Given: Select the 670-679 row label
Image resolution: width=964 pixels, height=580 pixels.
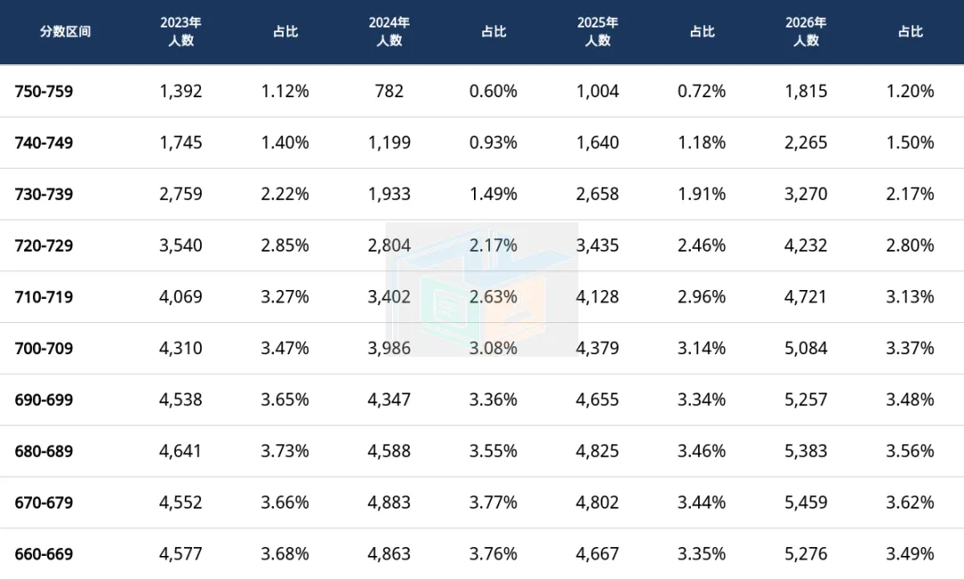Looking at the screenshot, I should click(44, 502).
